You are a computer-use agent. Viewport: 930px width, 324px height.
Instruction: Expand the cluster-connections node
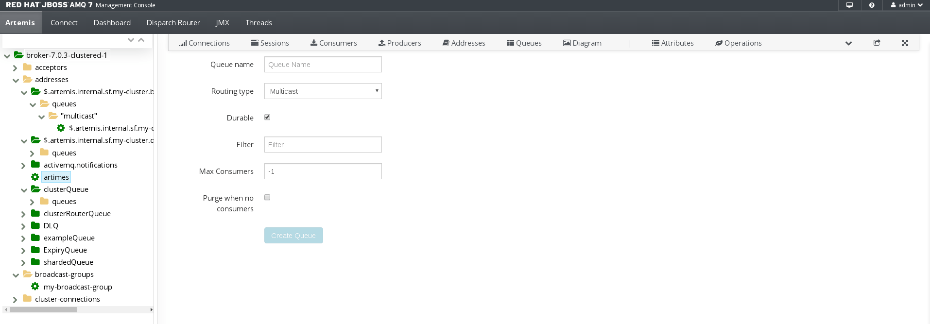click(x=15, y=300)
